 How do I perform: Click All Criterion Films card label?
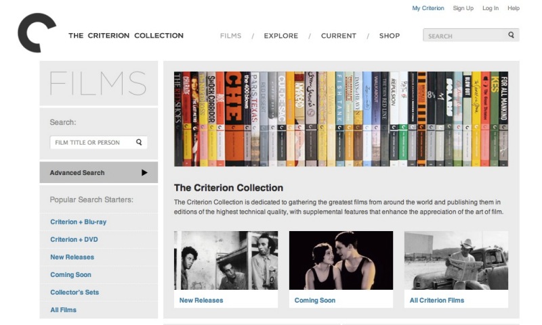[437, 300]
